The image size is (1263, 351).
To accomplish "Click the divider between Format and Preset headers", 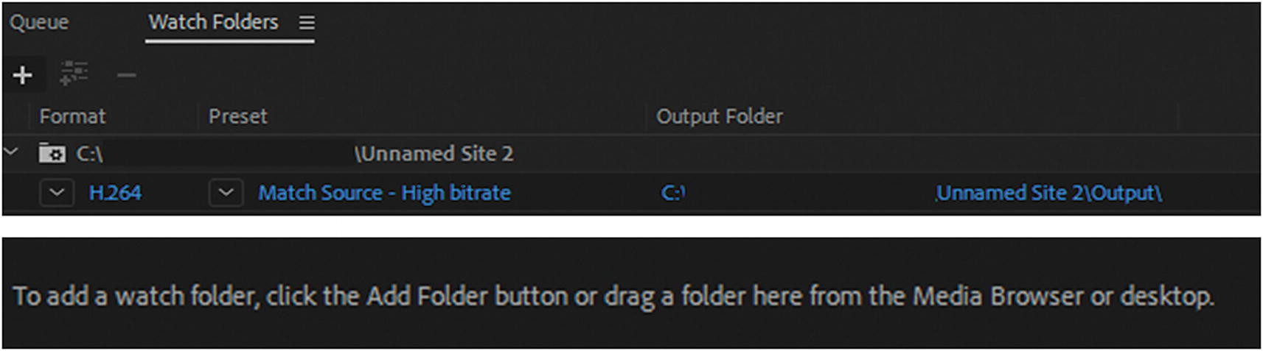I will [198, 116].
